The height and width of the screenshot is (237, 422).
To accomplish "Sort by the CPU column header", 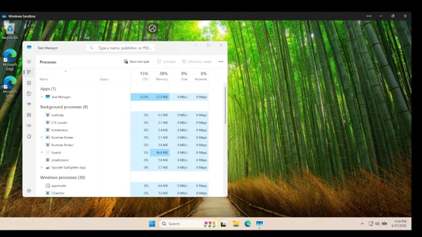I will click(x=140, y=76).
